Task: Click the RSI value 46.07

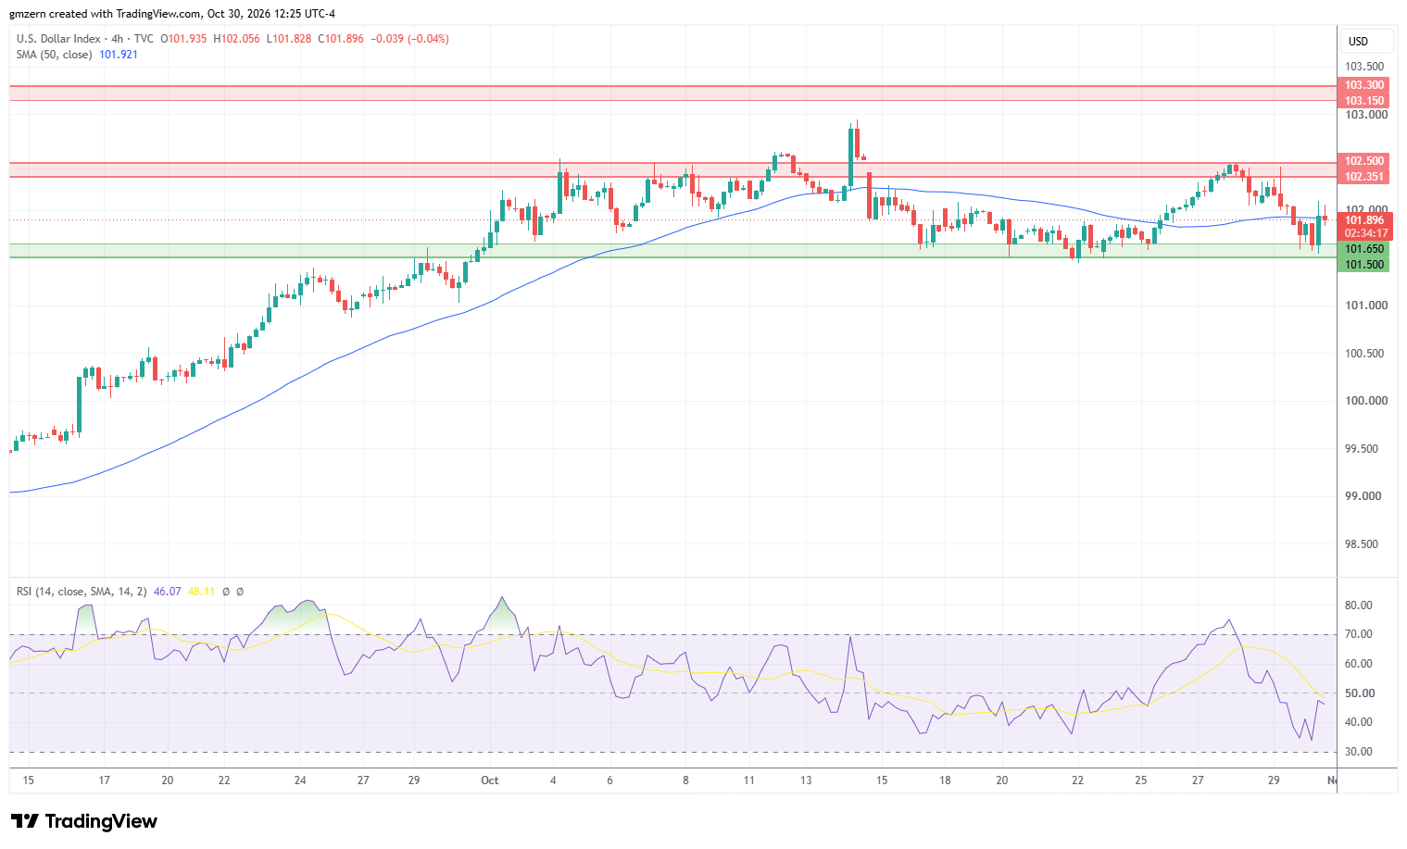Action: tap(167, 592)
